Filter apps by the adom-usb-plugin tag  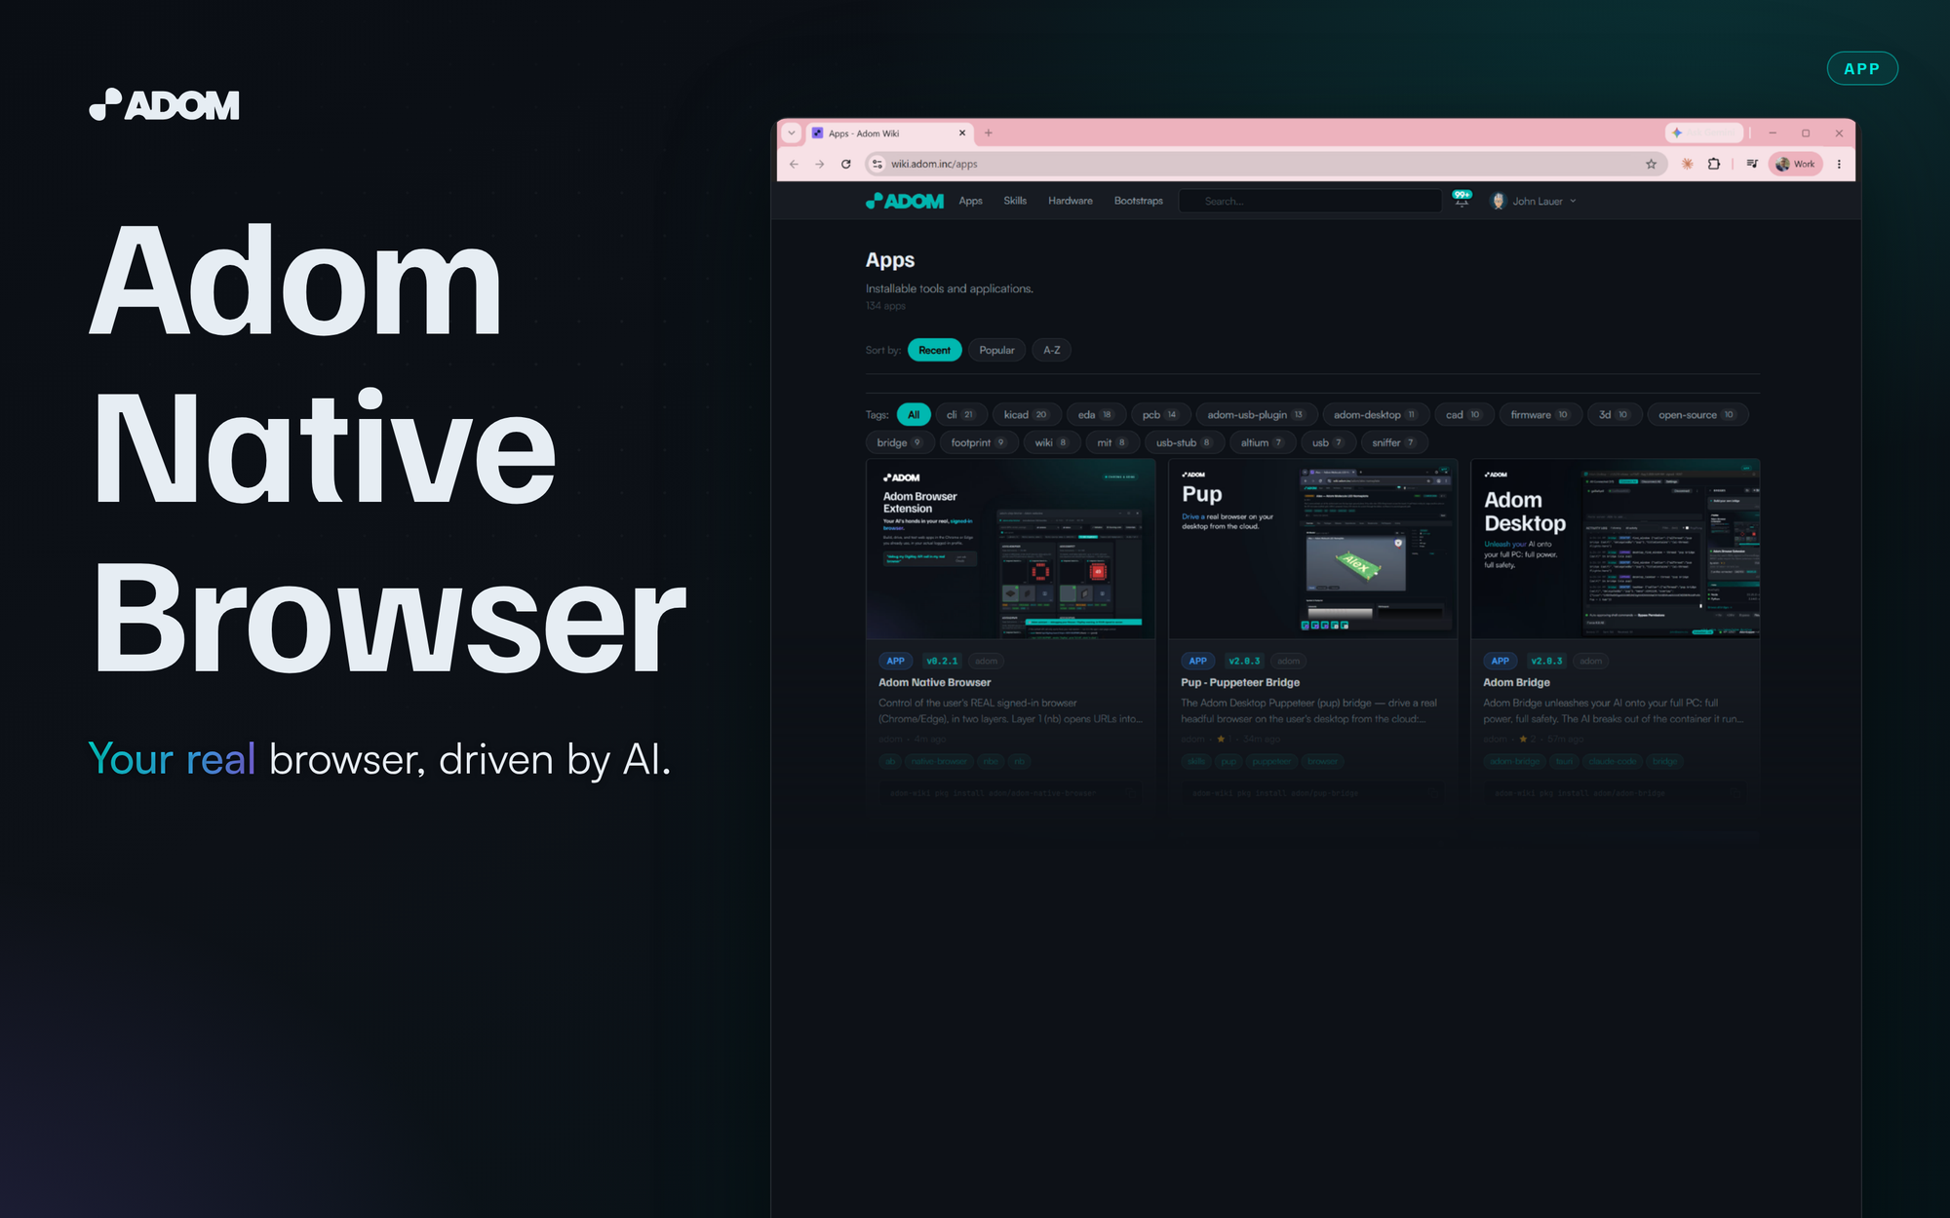(x=1256, y=415)
